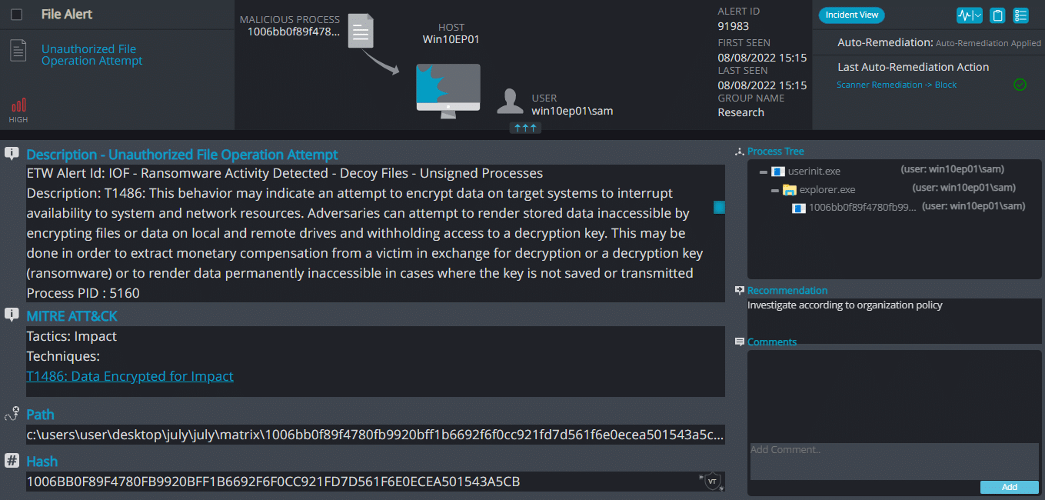This screenshot has height=500, width=1045.
Task: Select the malicious process file icon
Action: pos(360,31)
